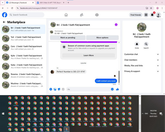Open the Friends icon in top navigation
Screen dimensions: 165x132
click(x=82, y=15)
